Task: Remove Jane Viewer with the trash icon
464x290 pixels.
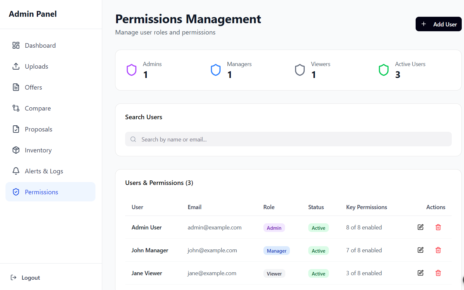Action: coord(438,273)
